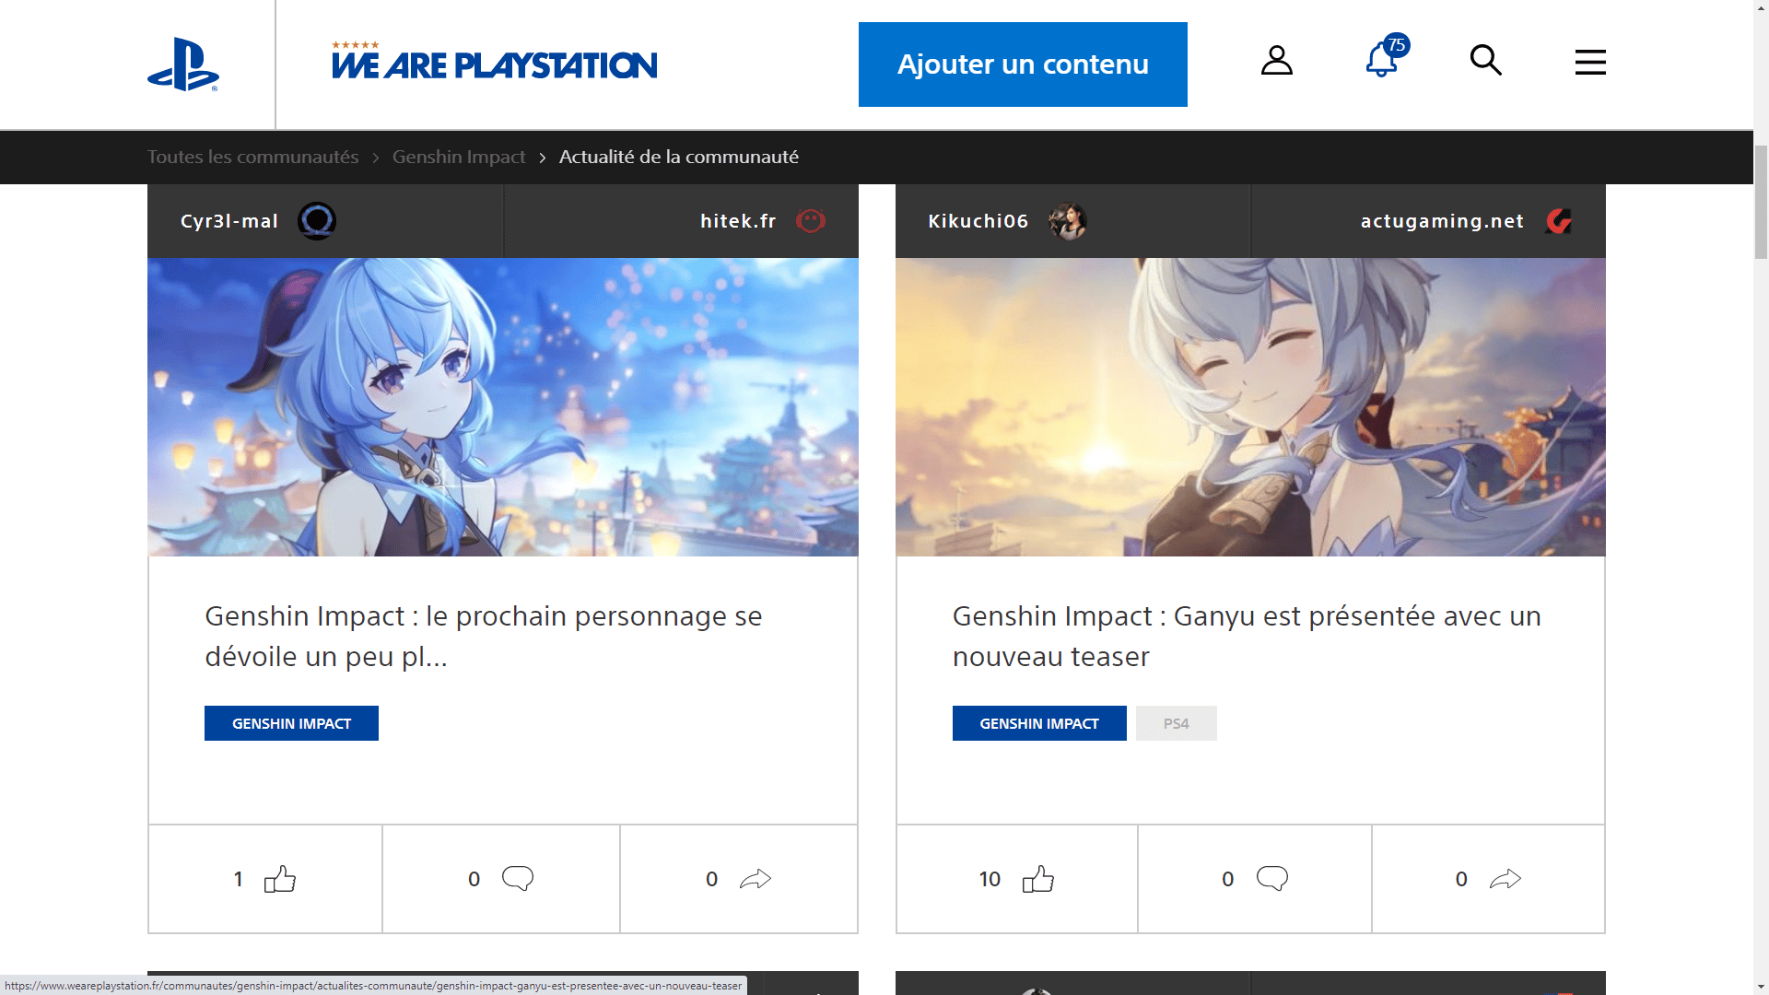Click the Ajouter un contenu button

pyautogui.click(x=1023, y=64)
